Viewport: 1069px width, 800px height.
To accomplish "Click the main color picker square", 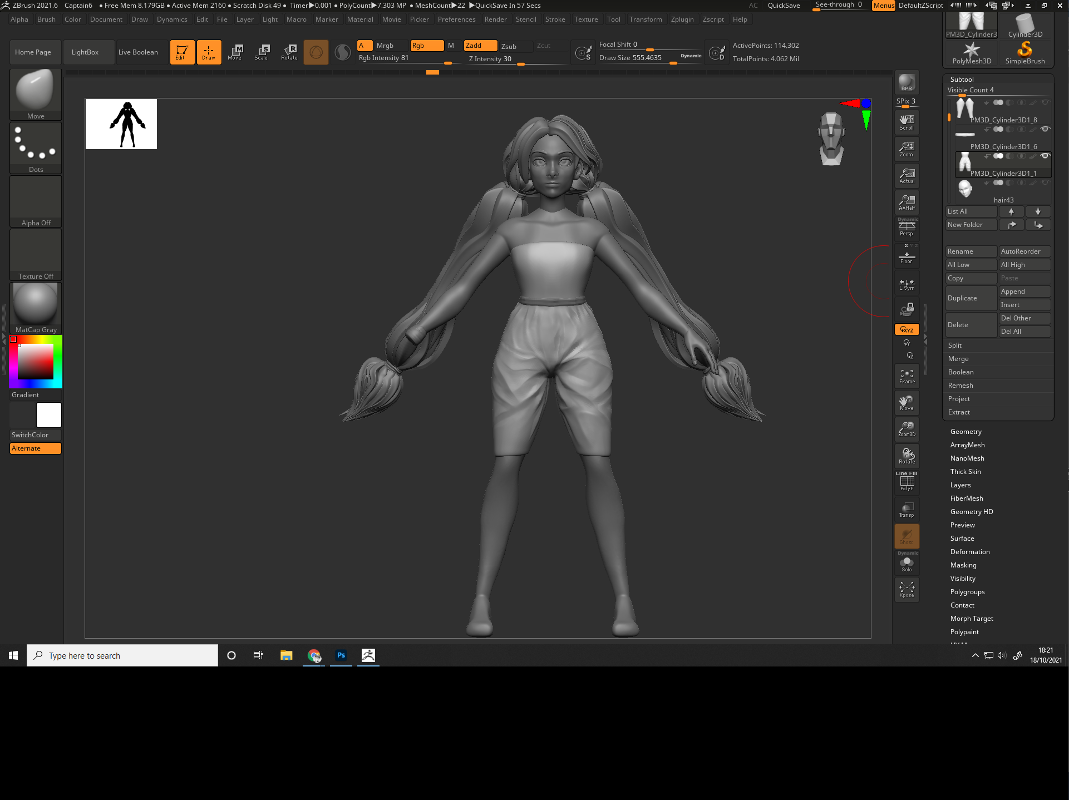I will pyautogui.click(x=36, y=362).
